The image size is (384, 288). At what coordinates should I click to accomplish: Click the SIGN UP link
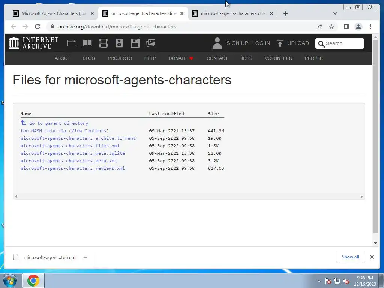[x=237, y=43]
